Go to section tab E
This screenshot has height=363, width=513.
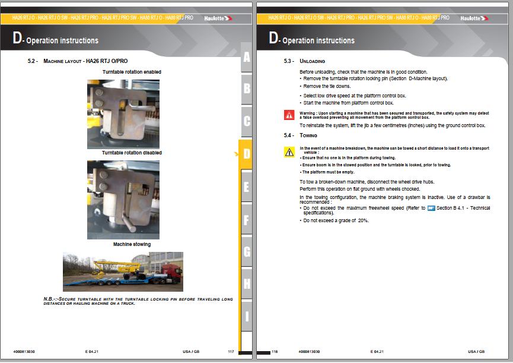pyautogui.click(x=247, y=187)
